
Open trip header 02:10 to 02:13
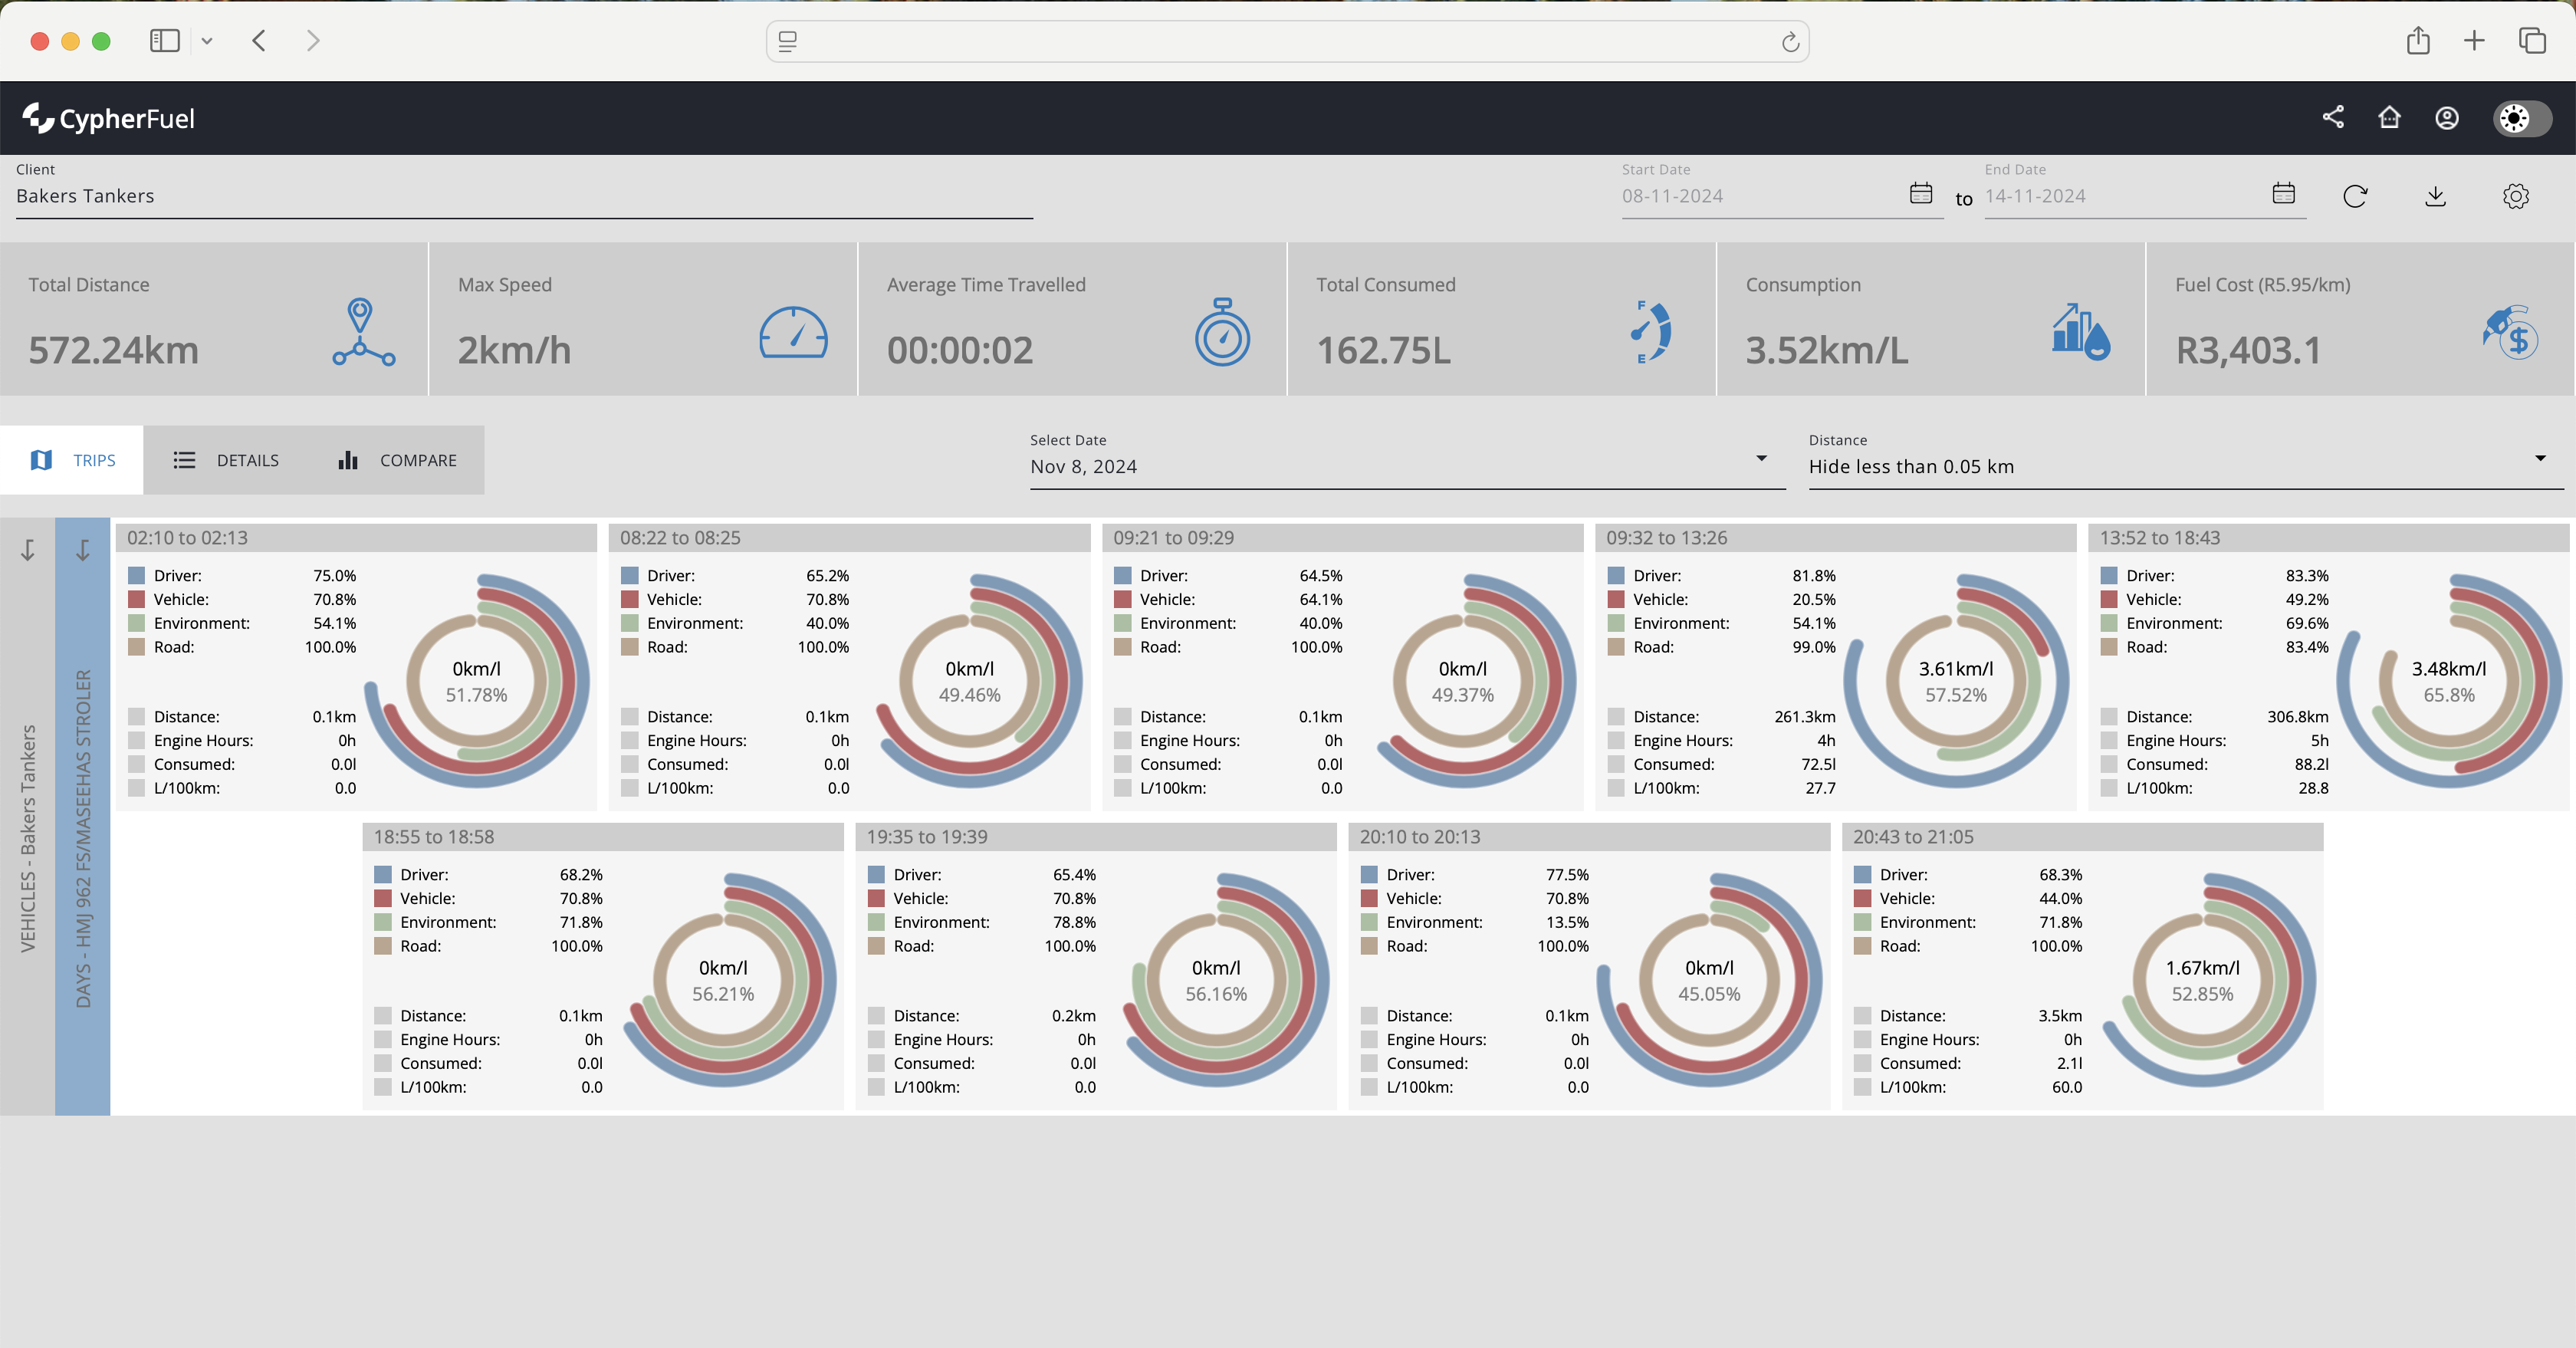point(356,538)
